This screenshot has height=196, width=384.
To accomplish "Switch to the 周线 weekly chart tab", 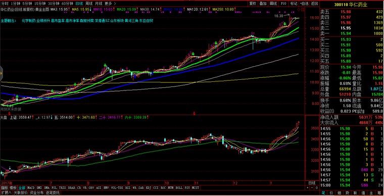I will click(x=88, y=4).
